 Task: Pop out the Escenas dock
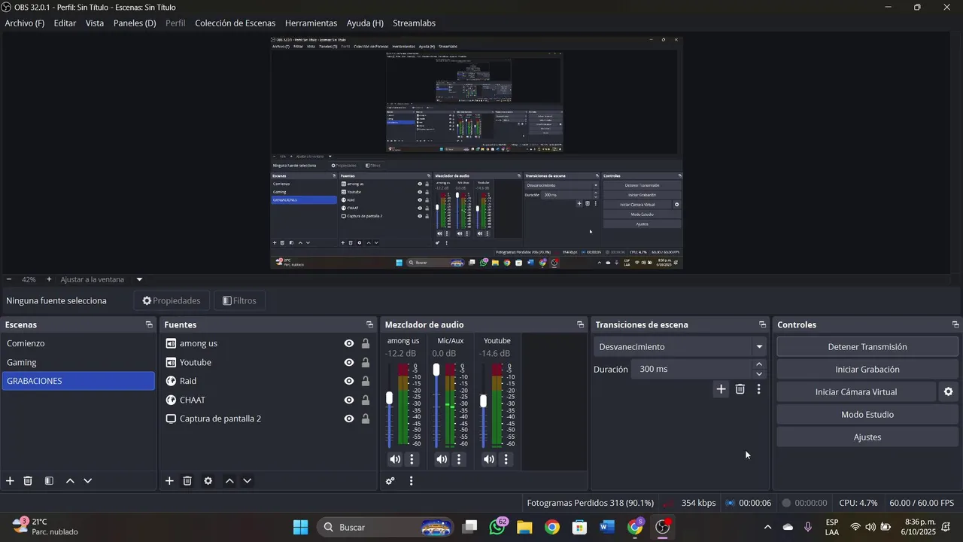(149, 324)
